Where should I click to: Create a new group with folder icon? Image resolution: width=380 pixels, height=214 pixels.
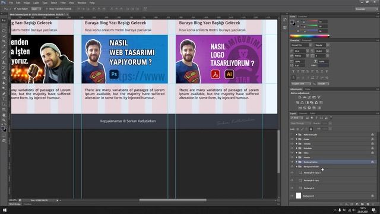coord(362,204)
